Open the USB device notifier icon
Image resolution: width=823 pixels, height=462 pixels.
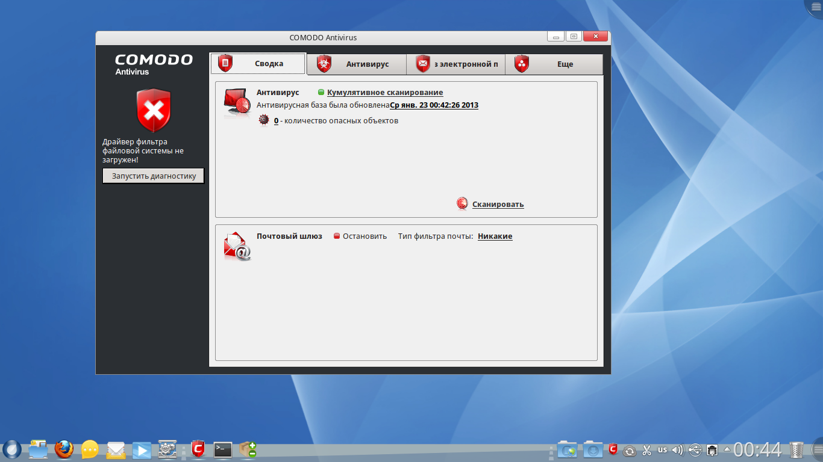(695, 449)
